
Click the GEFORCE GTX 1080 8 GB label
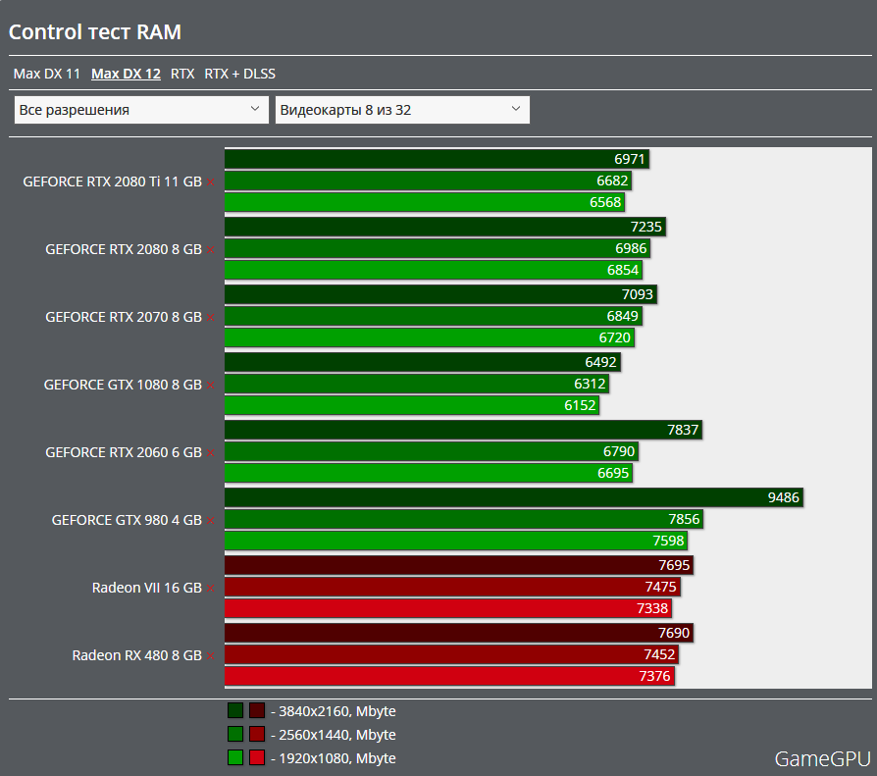click(123, 385)
